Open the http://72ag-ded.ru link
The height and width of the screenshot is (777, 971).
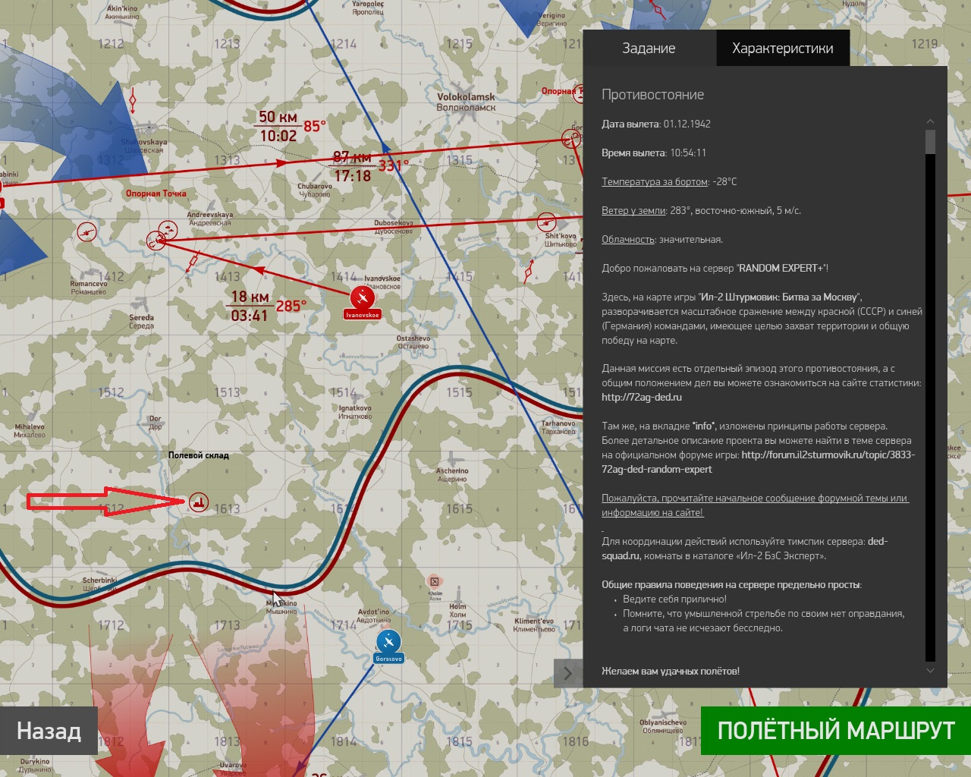click(642, 397)
